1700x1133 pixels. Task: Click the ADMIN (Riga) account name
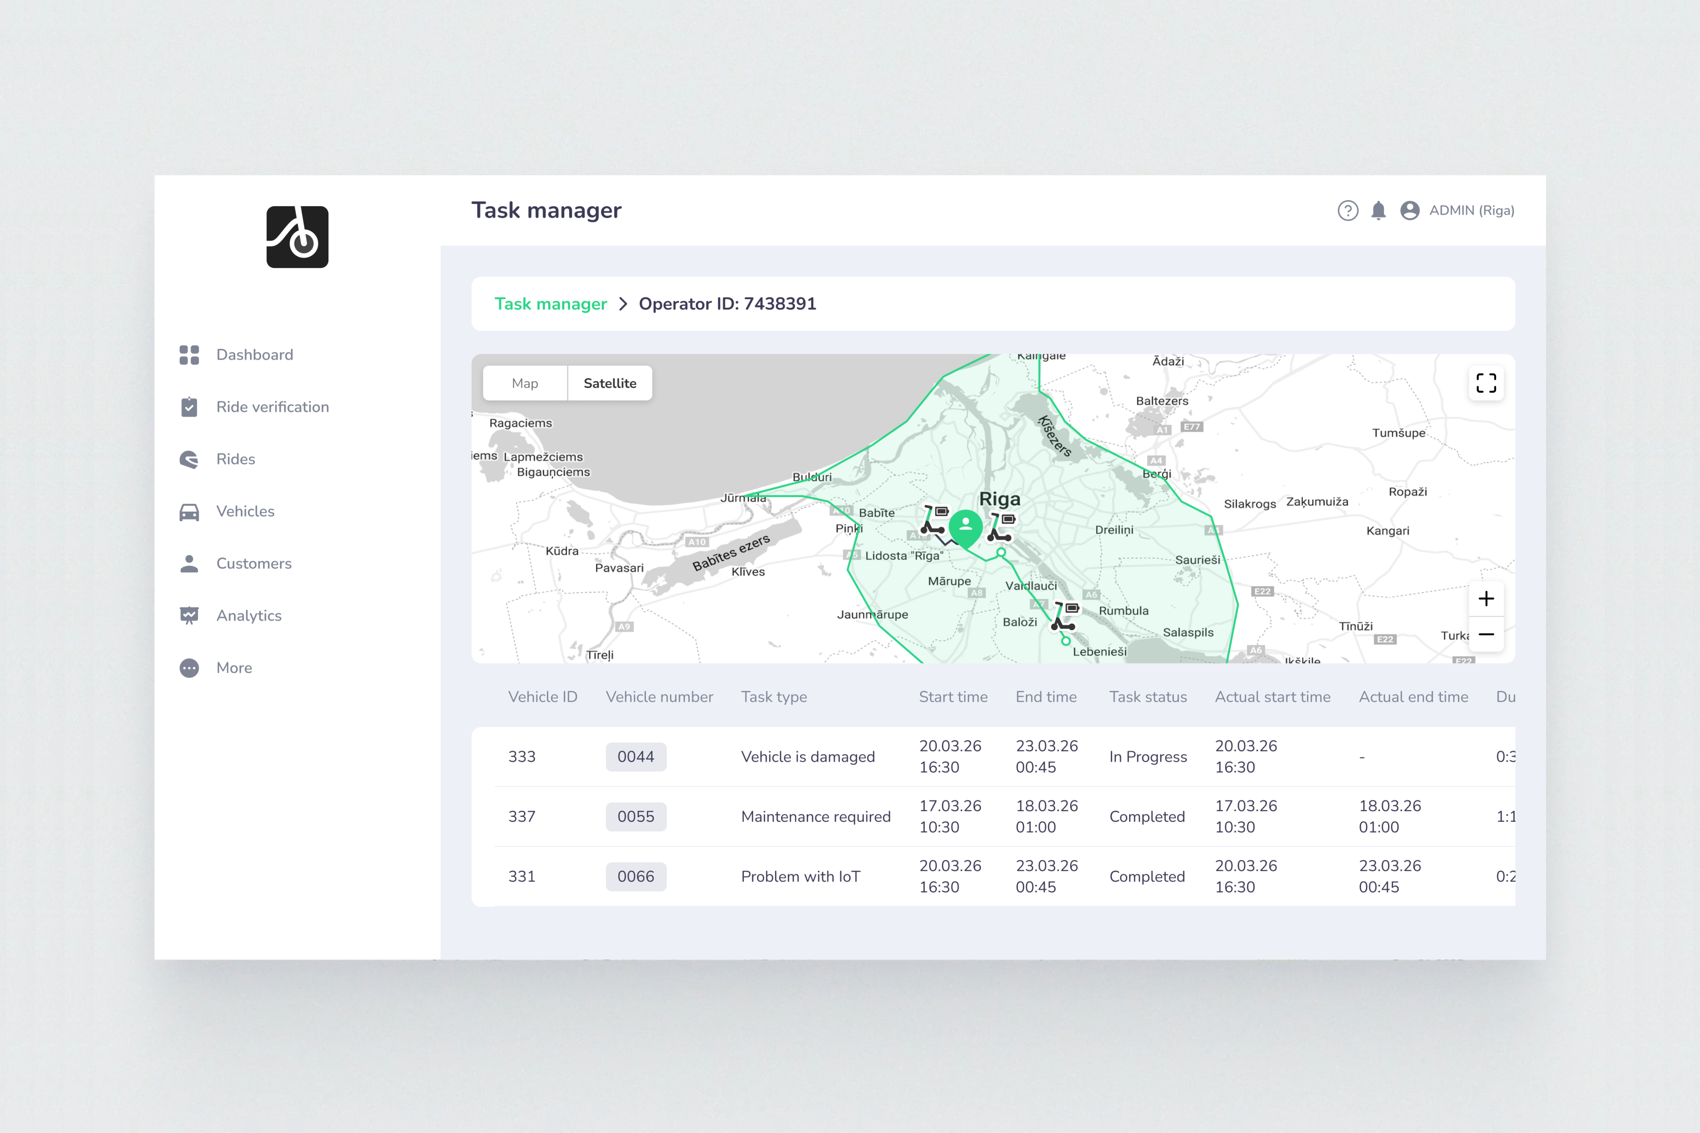1472,210
